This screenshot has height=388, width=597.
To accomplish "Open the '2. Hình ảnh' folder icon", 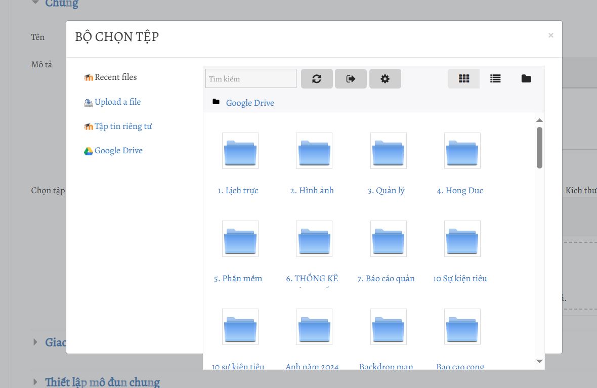I will (x=314, y=151).
